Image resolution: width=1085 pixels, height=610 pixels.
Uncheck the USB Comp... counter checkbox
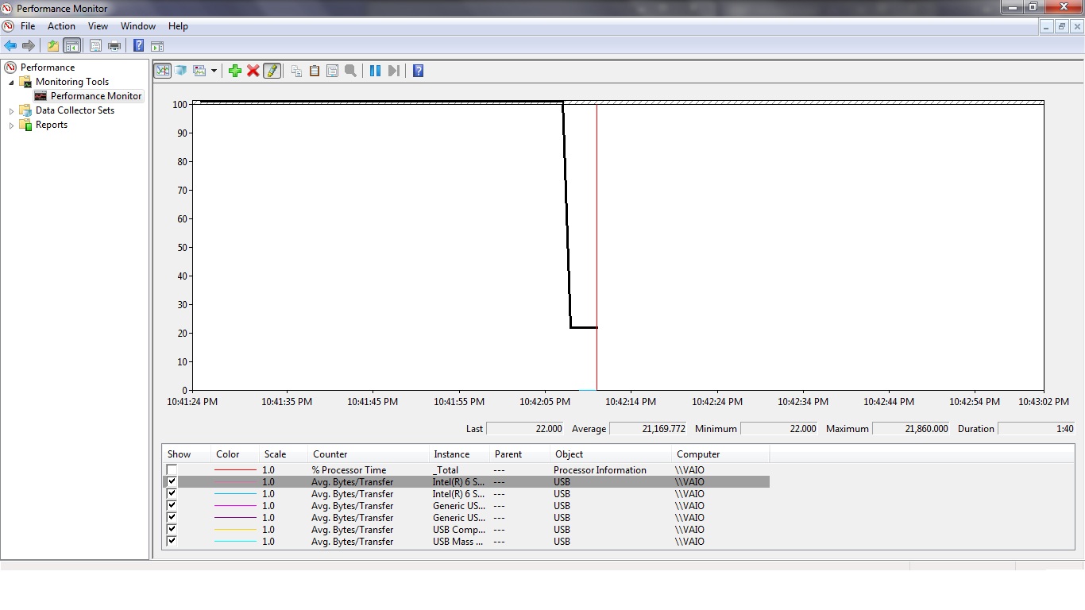click(x=172, y=529)
